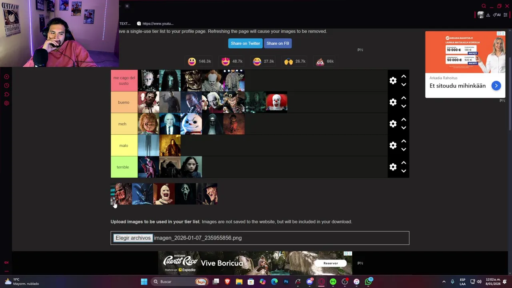
Task: Click Reservar on Puerto Rico ad
Action: point(330,263)
